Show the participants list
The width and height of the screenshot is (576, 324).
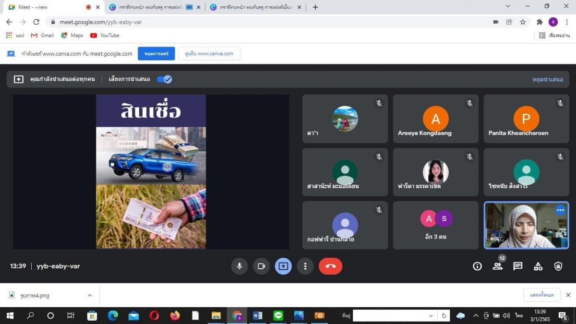[x=497, y=266]
